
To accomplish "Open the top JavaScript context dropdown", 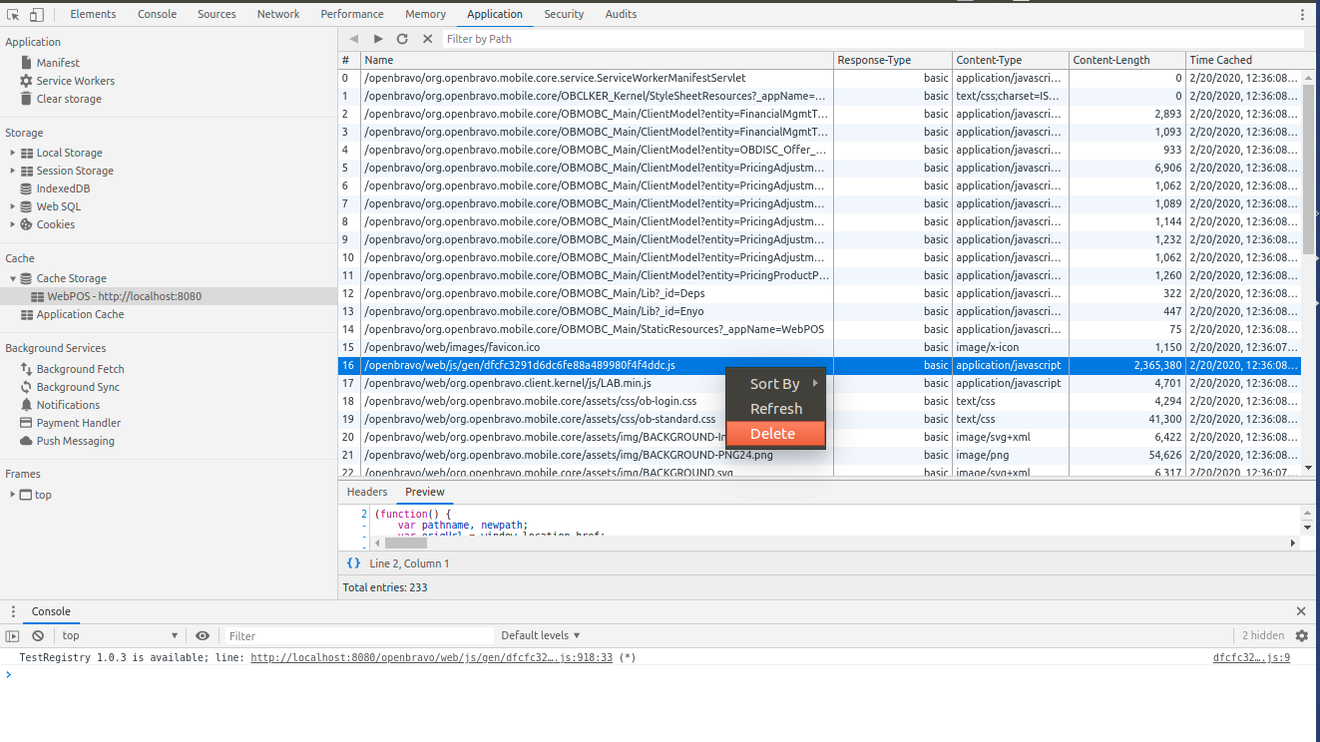I will pos(120,635).
